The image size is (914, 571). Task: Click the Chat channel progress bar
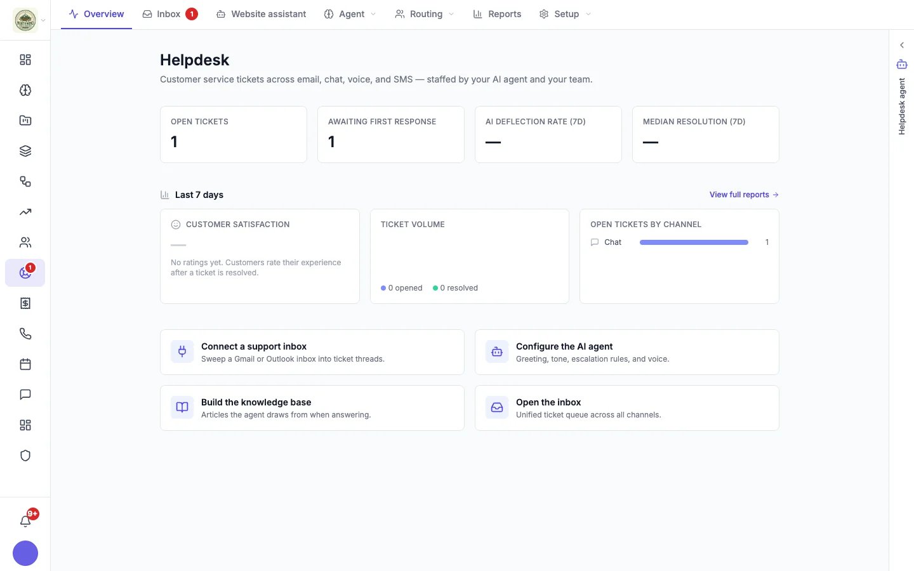pyautogui.click(x=694, y=242)
